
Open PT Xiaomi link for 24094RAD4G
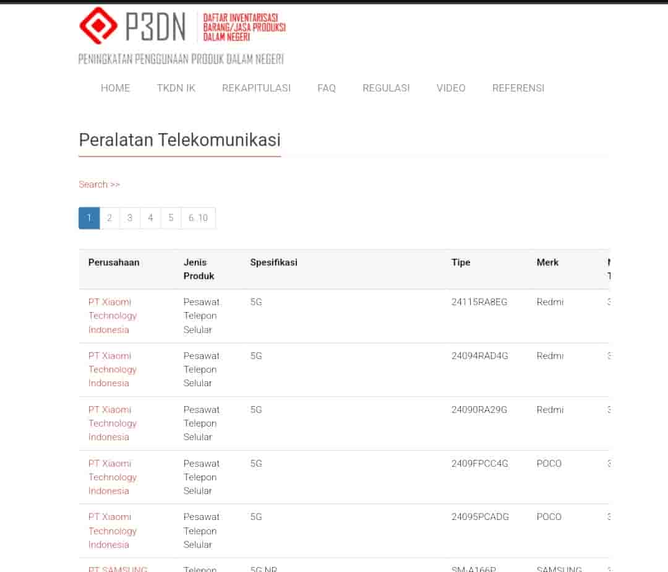(112, 370)
